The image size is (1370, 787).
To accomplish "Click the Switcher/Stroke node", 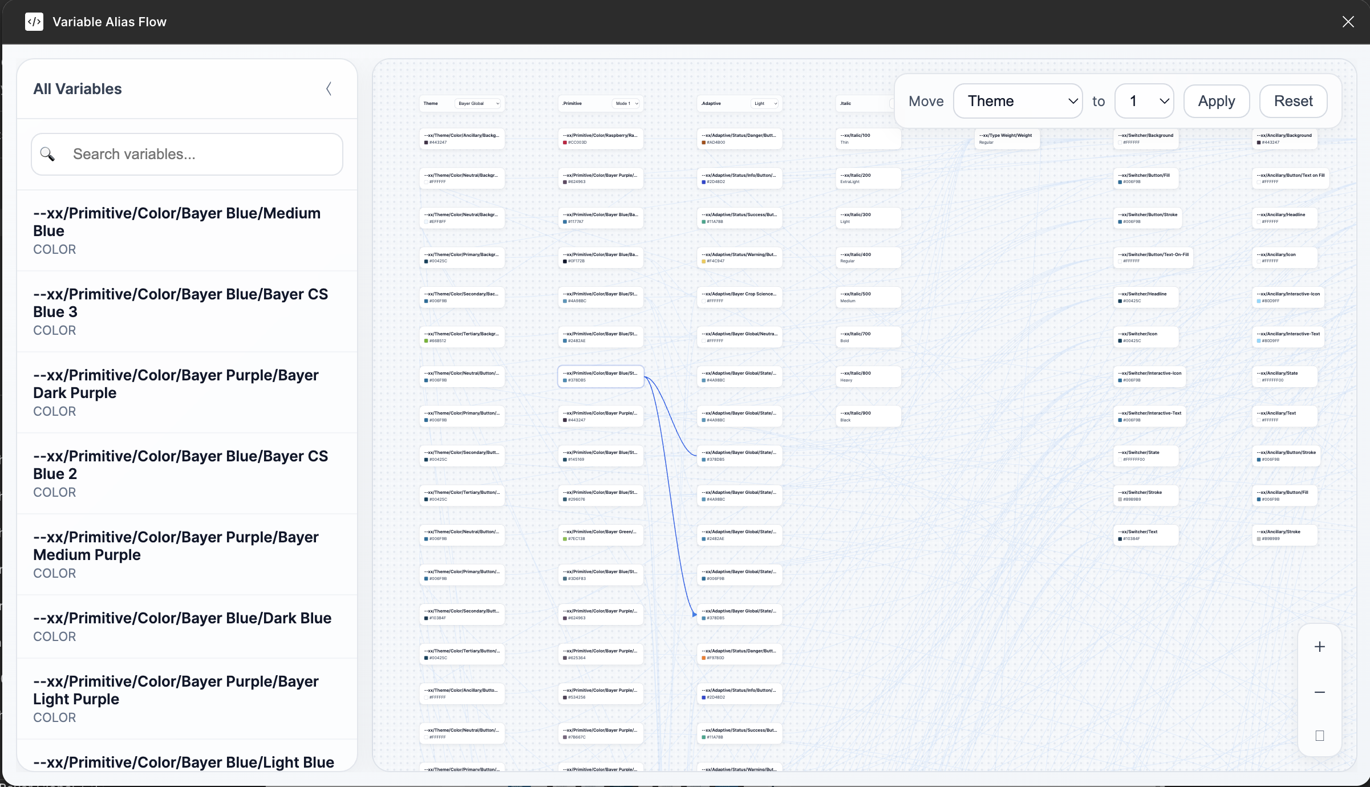I will point(1146,496).
